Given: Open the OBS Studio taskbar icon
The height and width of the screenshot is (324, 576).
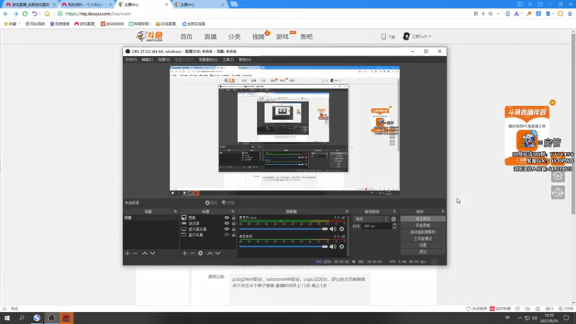Looking at the screenshot, I should pos(51,318).
